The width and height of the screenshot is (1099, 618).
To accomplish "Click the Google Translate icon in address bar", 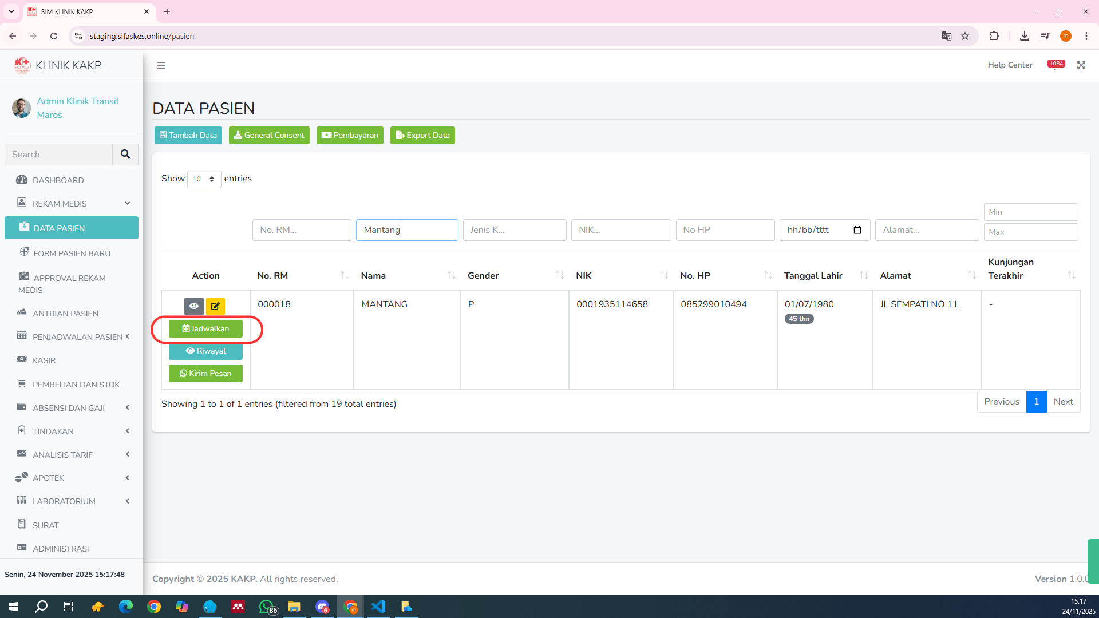I will [946, 36].
